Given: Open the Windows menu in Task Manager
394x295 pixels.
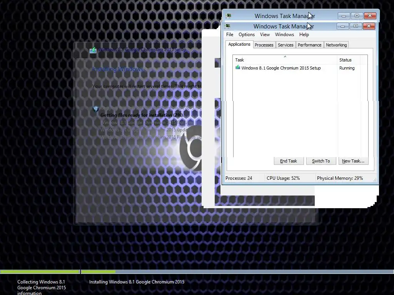Looking at the screenshot, I should pyautogui.click(x=284, y=35).
